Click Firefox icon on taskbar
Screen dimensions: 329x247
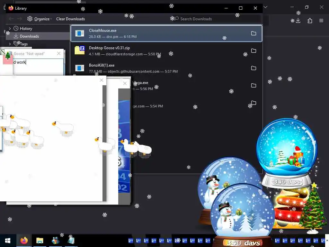coord(24,241)
